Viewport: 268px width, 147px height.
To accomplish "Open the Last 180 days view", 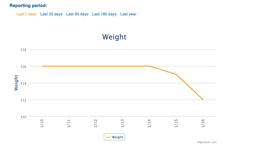I will coord(104,14).
